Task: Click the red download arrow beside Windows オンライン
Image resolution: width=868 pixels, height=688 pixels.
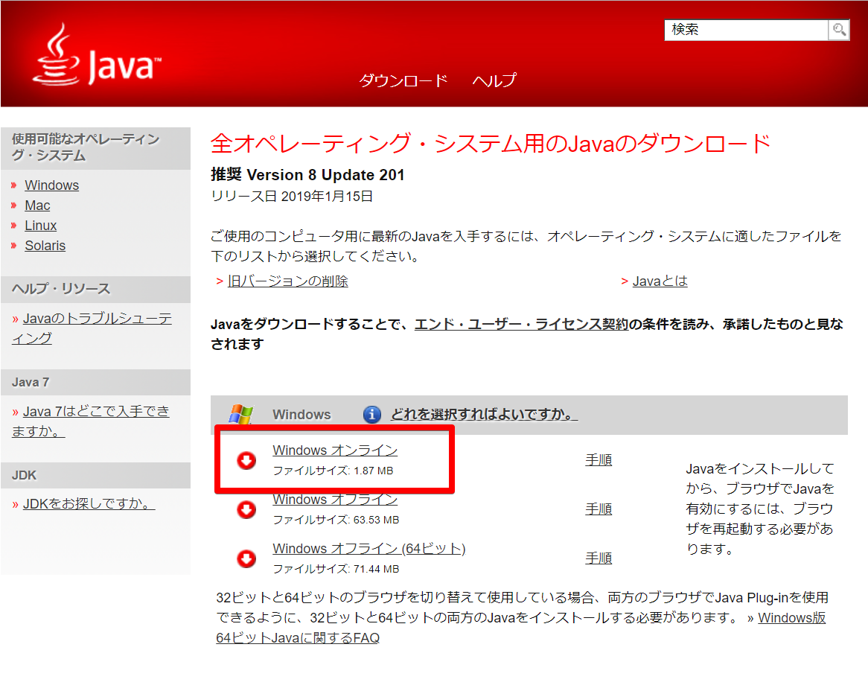Action: coord(246,459)
